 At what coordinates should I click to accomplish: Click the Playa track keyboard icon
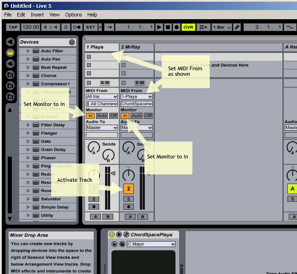point(105,83)
